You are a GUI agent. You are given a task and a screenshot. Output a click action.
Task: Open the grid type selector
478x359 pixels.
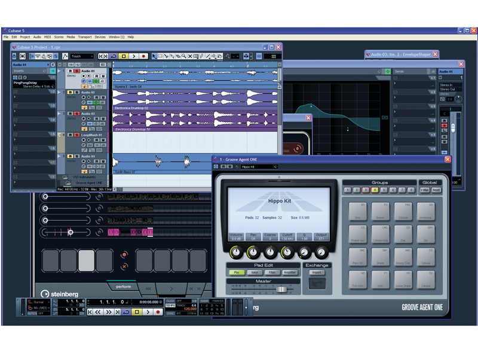pos(274,56)
